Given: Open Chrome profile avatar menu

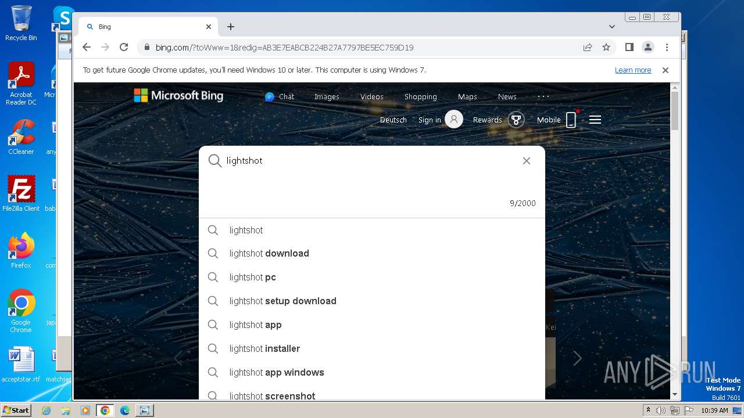Looking at the screenshot, I should pos(648,47).
